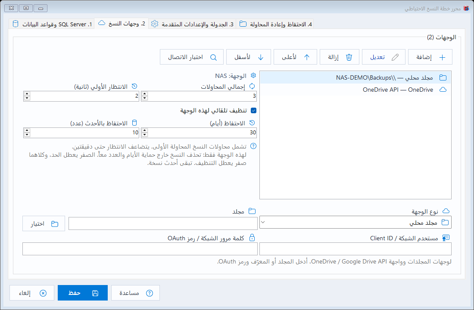Image resolution: width=474 pixels, height=310 pixels.
Task: Click the مستخدم الشبكة / Client ID input
Action: 355,249
